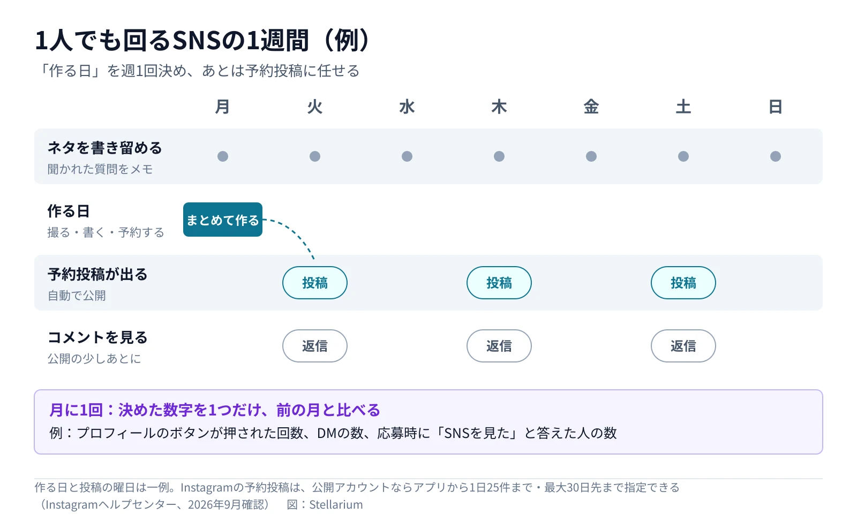Click the sublabel 公開の少しあとに
Screen dimensions: 857x529
point(94,359)
